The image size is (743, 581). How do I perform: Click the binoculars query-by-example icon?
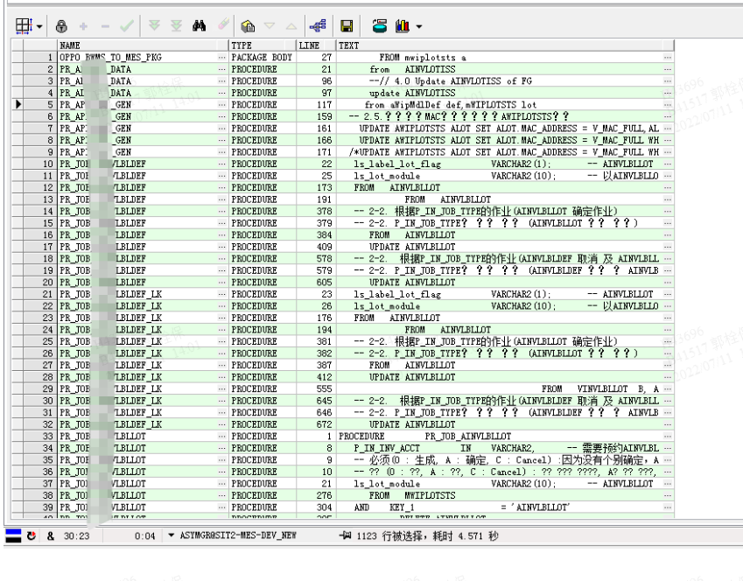199,25
